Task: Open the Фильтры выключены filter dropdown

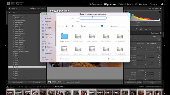Action: [153, 87]
